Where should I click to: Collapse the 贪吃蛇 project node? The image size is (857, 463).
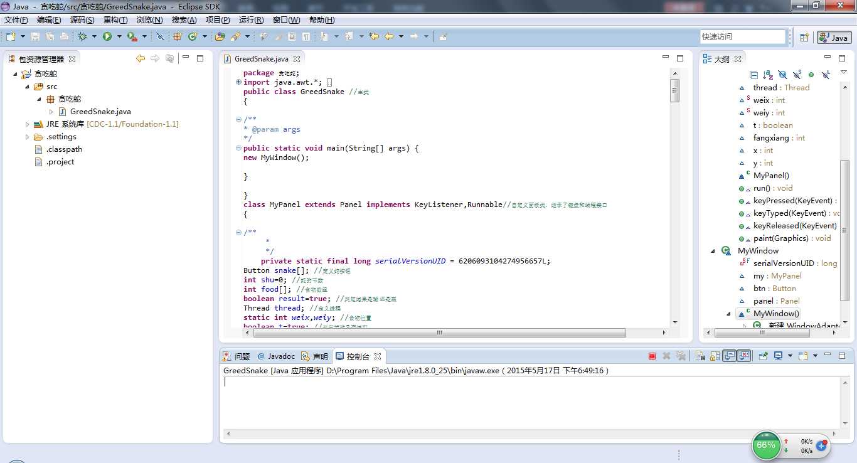click(x=15, y=74)
